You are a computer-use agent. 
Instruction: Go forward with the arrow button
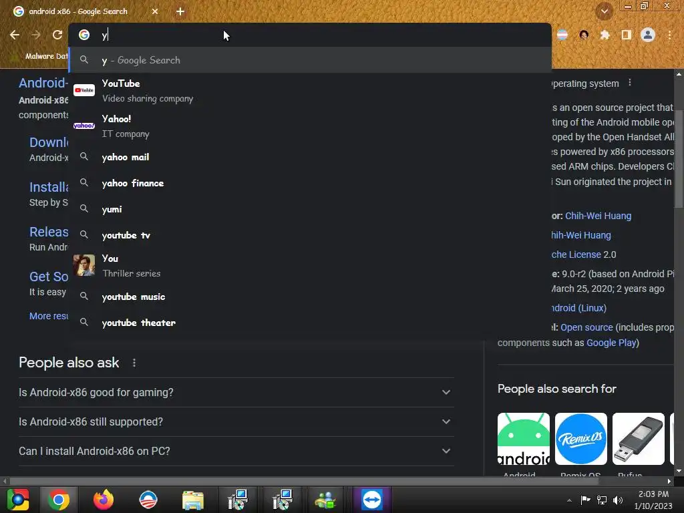(36, 35)
